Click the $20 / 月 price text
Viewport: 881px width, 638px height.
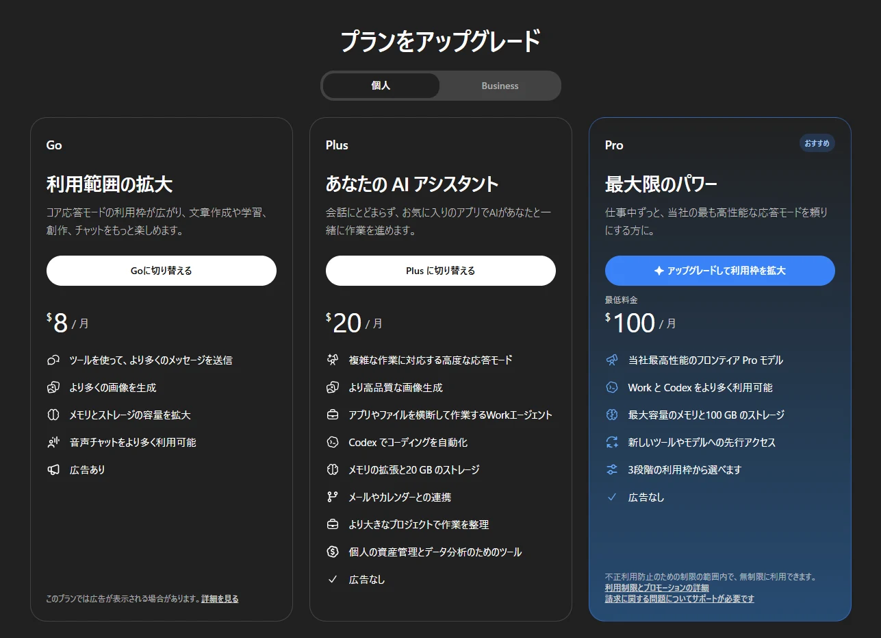[354, 323]
